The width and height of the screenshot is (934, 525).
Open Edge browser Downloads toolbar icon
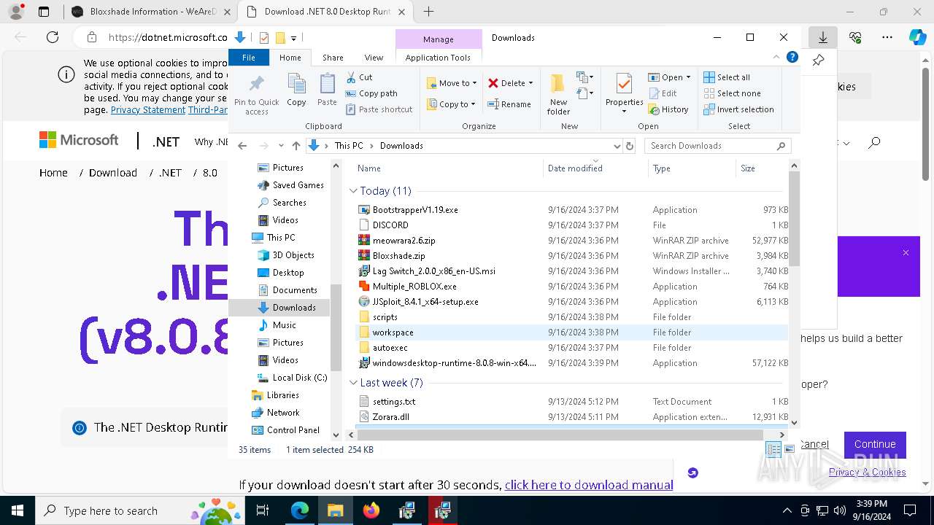[x=823, y=37]
